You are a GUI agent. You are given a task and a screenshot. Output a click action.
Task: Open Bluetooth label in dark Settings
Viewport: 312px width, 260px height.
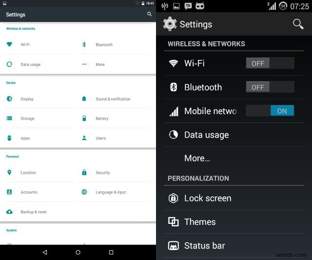(x=203, y=87)
